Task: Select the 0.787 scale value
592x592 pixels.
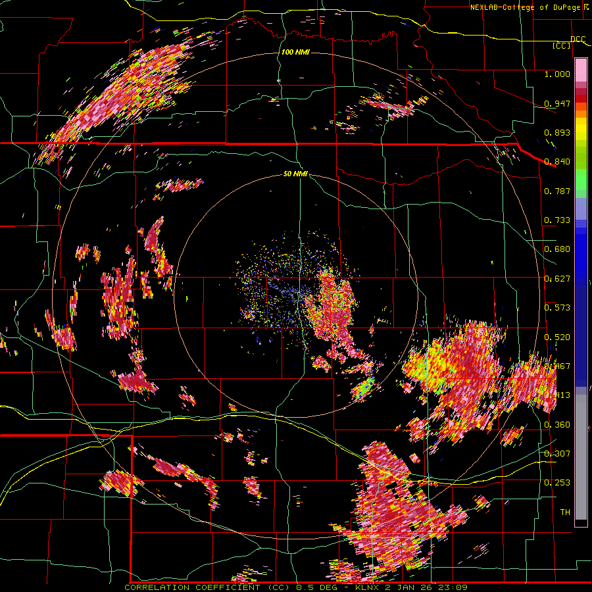Action: (557, 191)
